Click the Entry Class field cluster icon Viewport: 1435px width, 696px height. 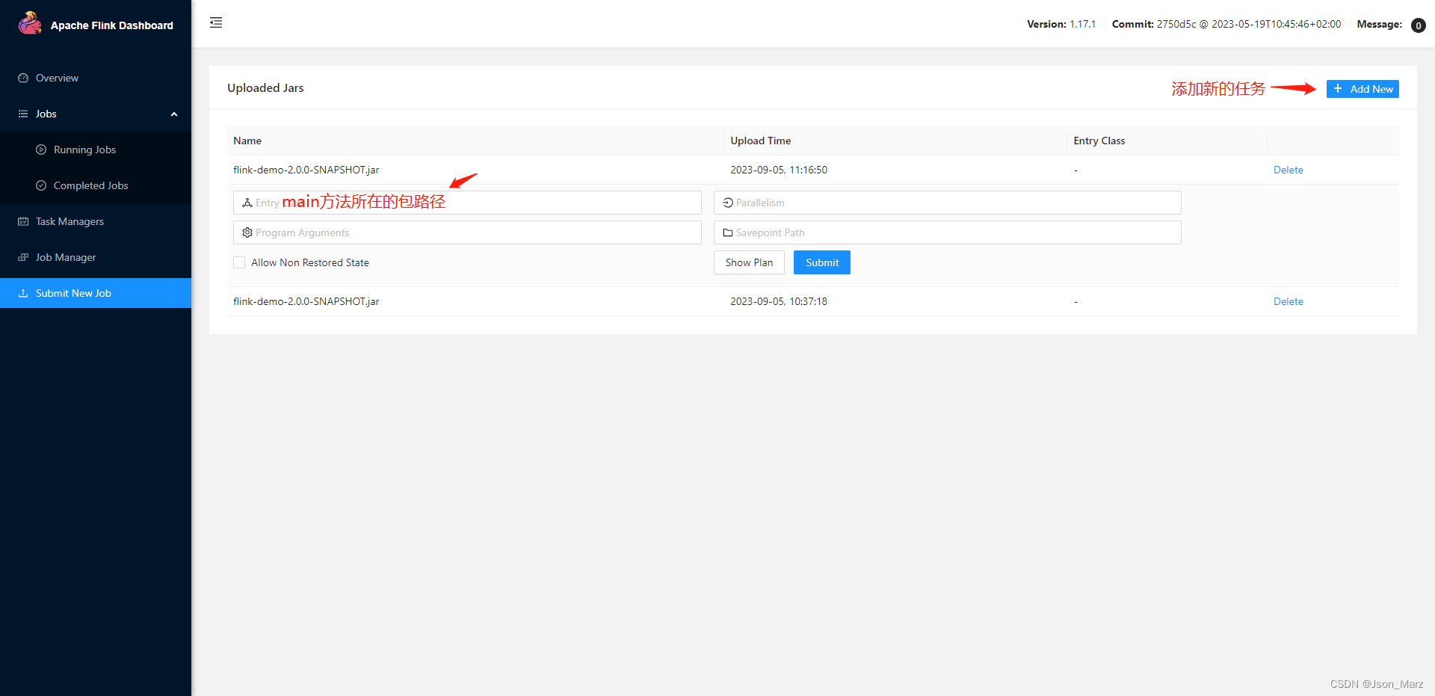click(247, 203)
